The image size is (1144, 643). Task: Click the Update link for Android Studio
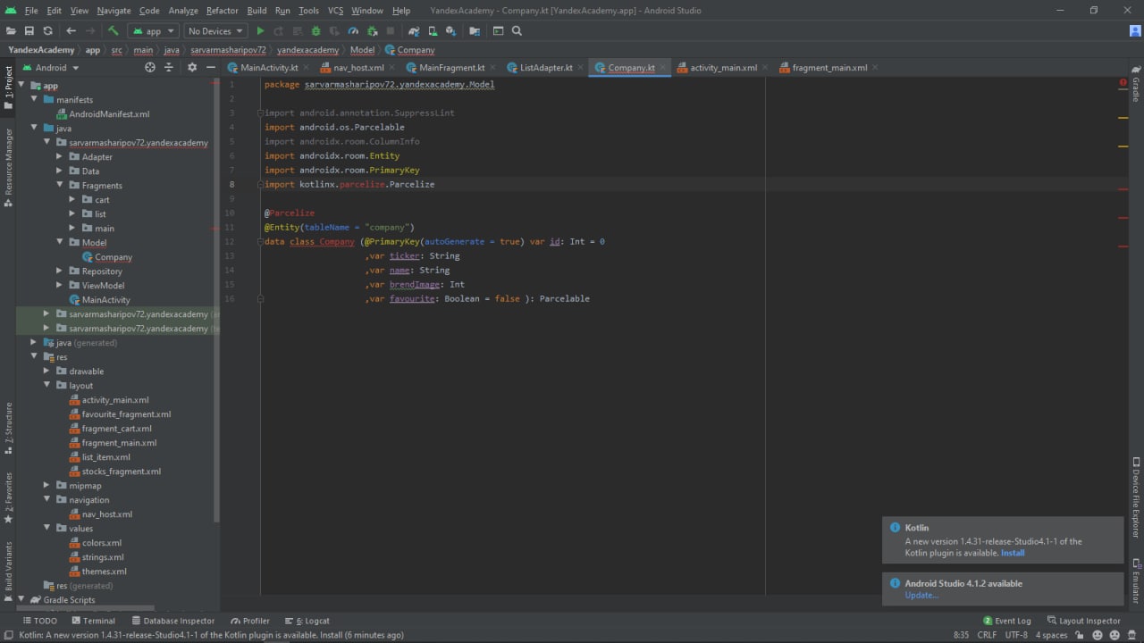coord(921,596)
